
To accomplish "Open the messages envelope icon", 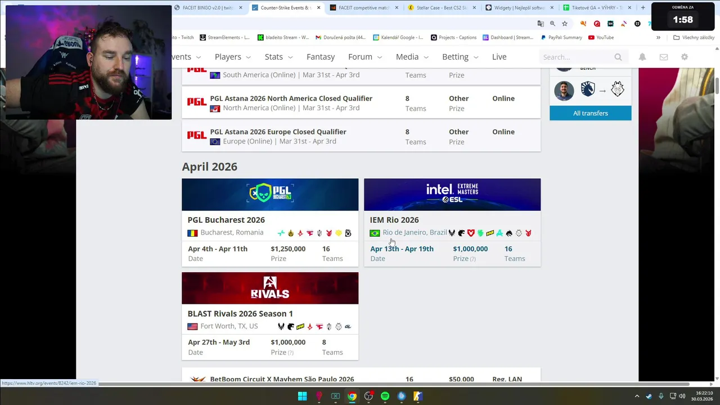I will click(664, 57).
